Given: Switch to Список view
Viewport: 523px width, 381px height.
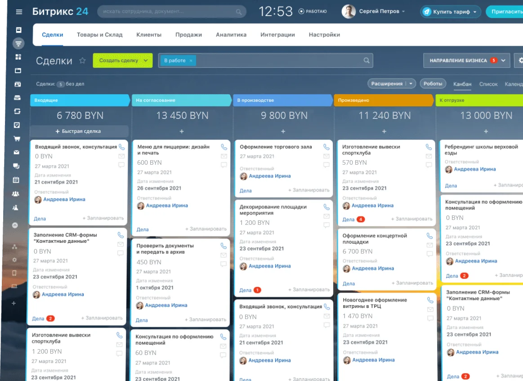Looking at the screenshot, I should [x=488, y=84].
